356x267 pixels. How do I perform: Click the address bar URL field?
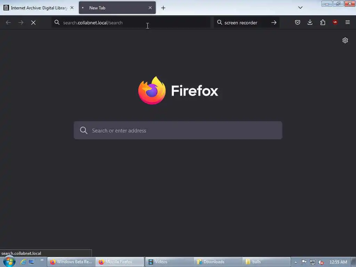point(131,23)
